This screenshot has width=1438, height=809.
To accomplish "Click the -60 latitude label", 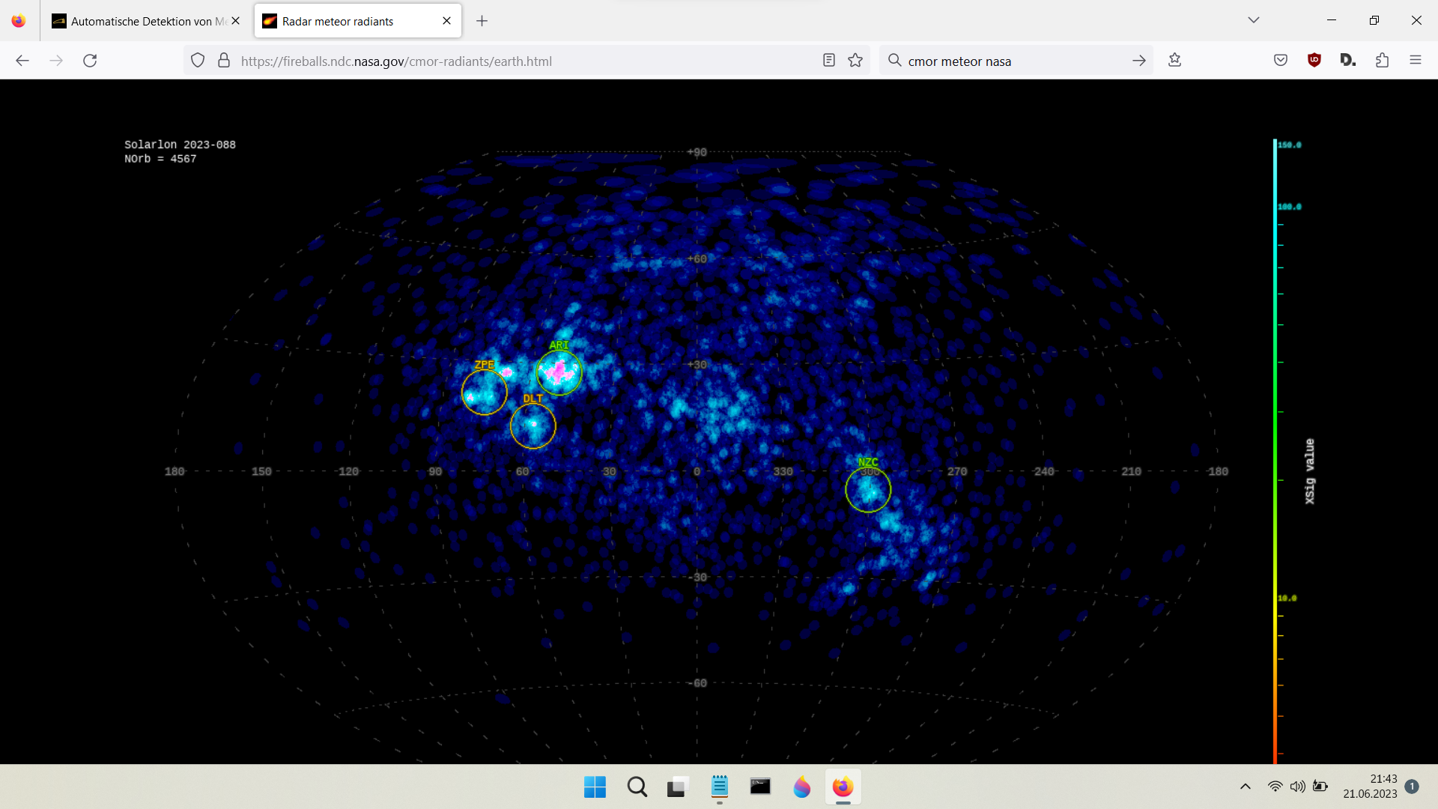I will click(x=698, y=683).
